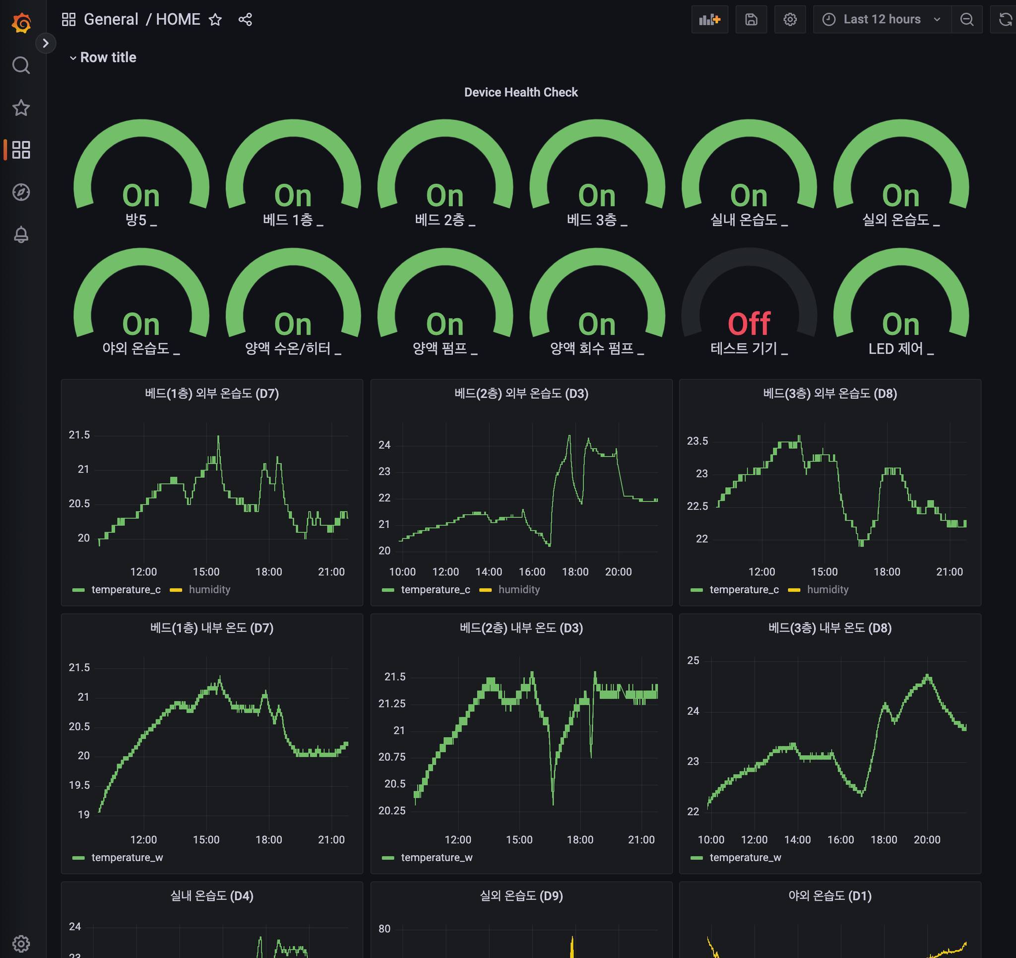Image resolution: width=1016 pixels, height=958 pixels.
Task: Click the yellow humidity swatch in 베드(3층) 외부 온습도 legend
Action: [x=794, y=590]
